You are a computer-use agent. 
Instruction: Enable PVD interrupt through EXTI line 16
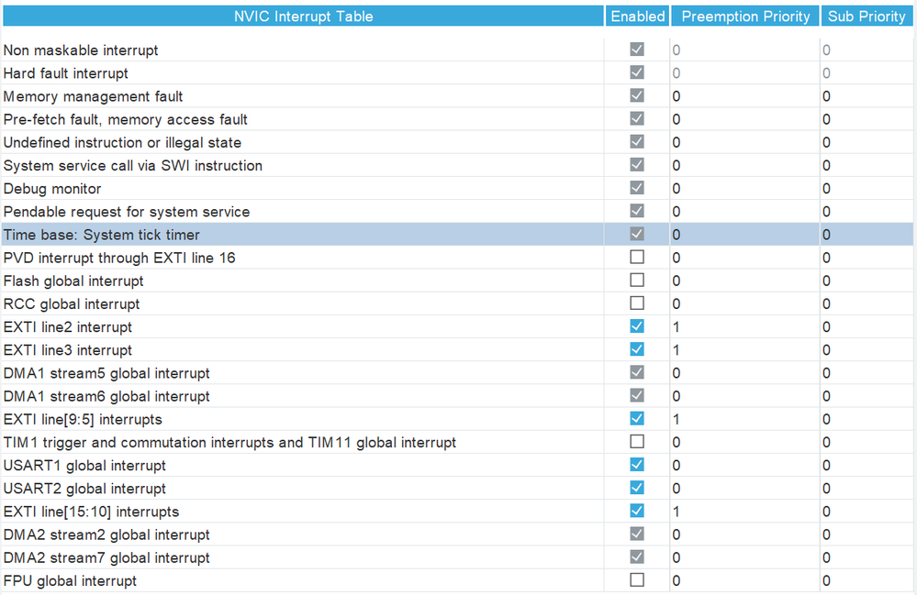point(637,257)
